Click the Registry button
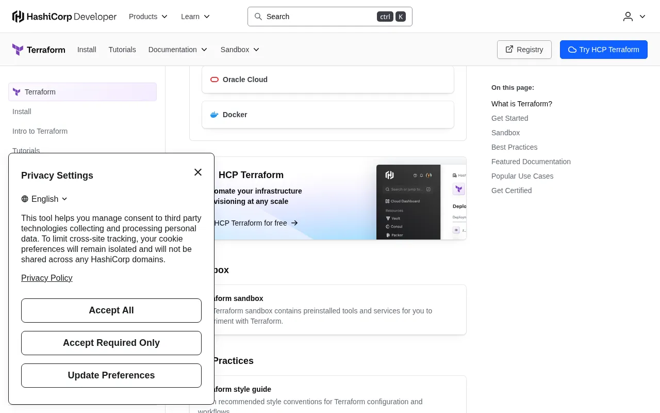Screen dimensions: 660x413 point(524,50)
